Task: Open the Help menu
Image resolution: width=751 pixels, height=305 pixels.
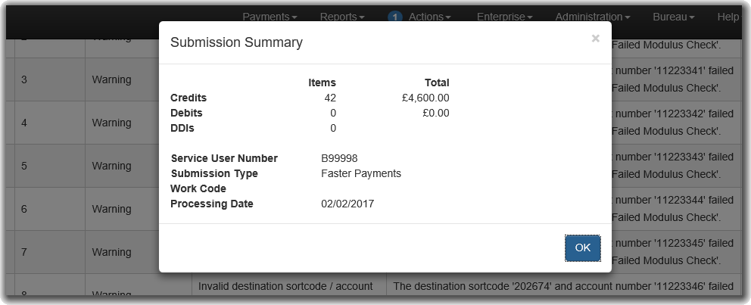Action: (x=730, y=17)
